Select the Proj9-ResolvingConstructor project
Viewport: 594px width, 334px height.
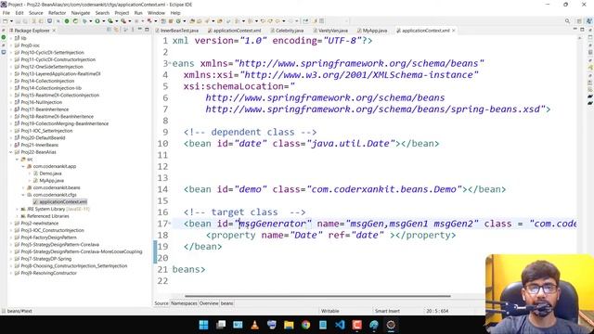point(48,273)
